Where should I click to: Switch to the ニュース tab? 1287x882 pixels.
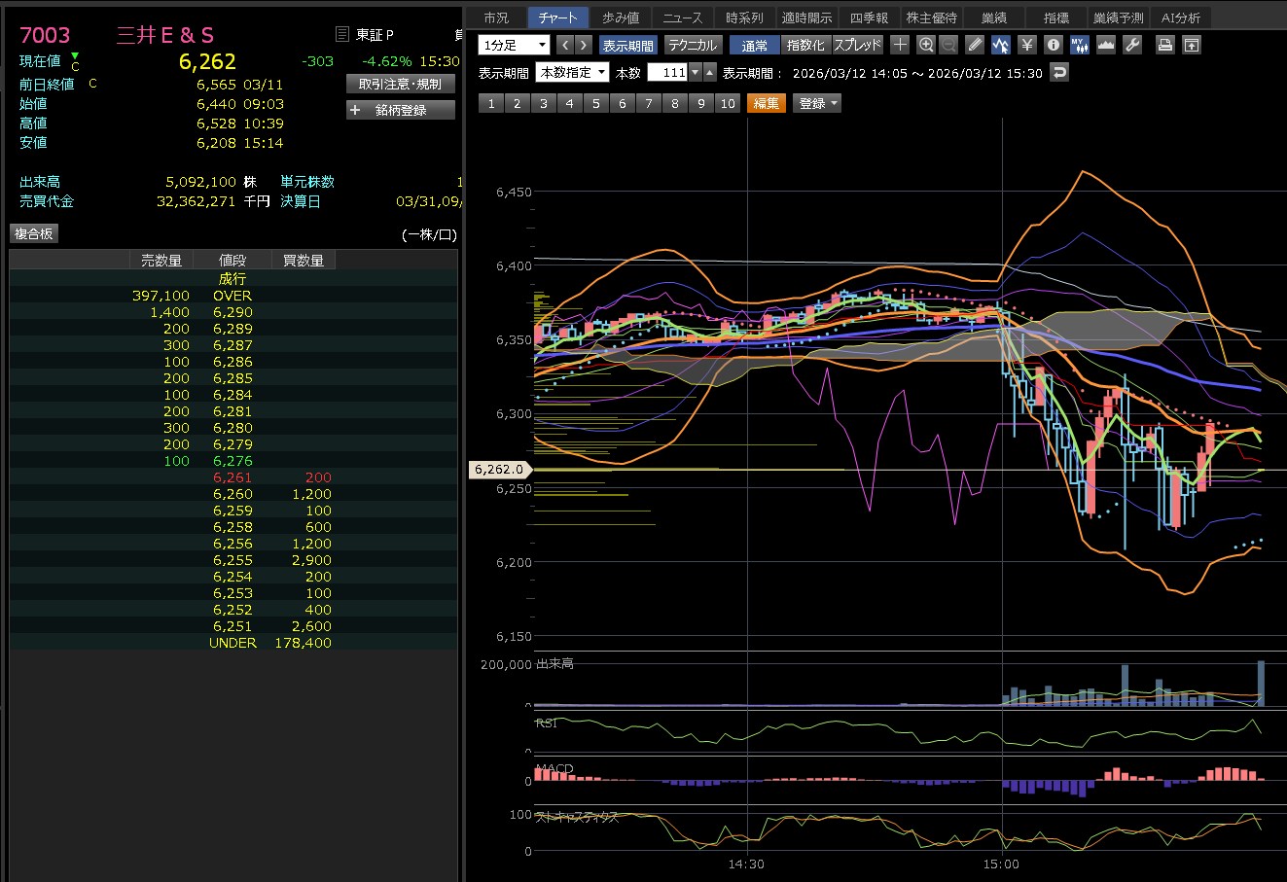(682, 18)
